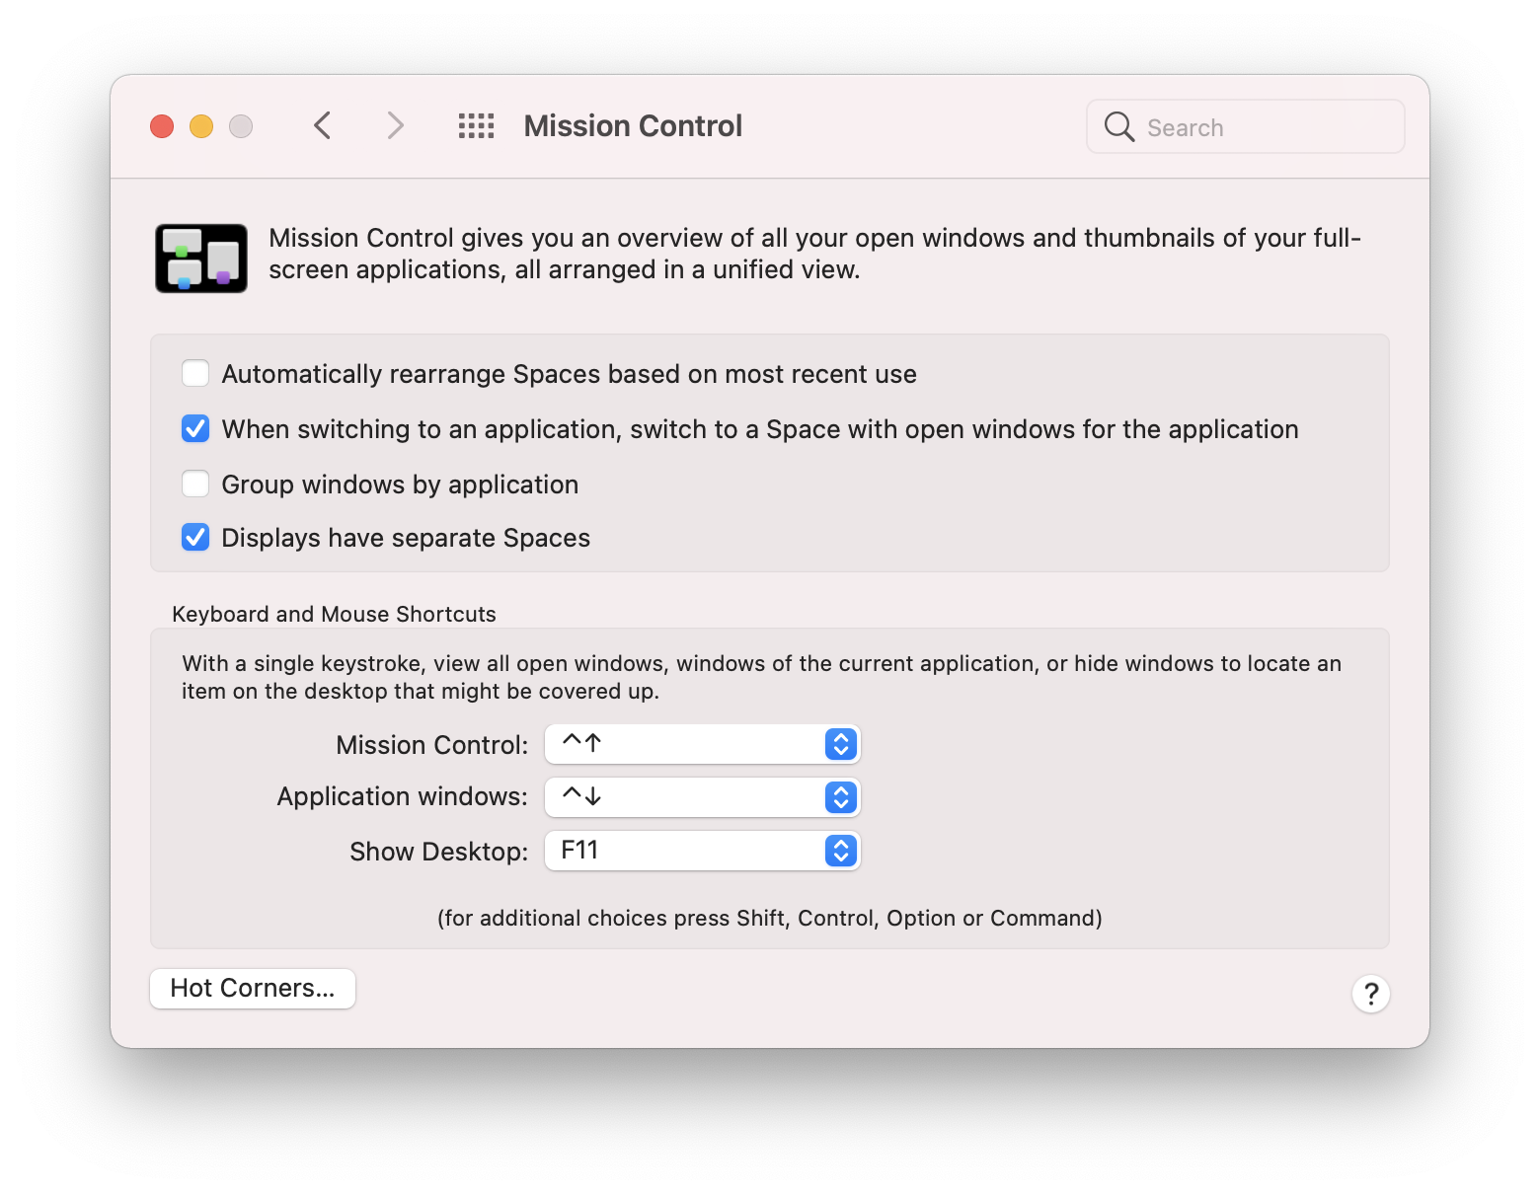Open the Show Desktop F11 dropdown
Screen dimensions: 1540x1194
702,851
